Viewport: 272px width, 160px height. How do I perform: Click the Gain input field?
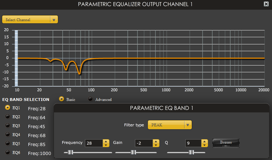tap(144, 143)
